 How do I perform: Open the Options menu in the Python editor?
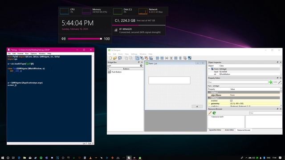34,54
